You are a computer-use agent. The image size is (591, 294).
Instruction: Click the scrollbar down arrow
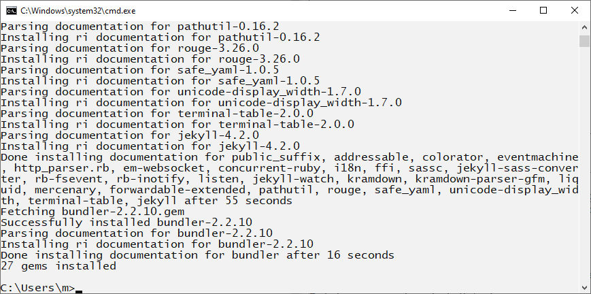[584, 288]
